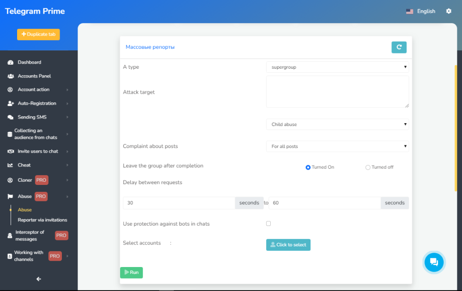
Task: Open the "Complaint about posts" dropdown
Action: (x=337, y=146)
